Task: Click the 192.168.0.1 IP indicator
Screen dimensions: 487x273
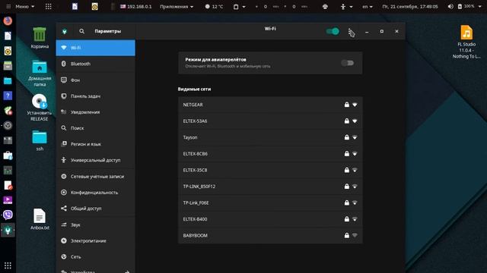Action: click(x=135, y=7)
